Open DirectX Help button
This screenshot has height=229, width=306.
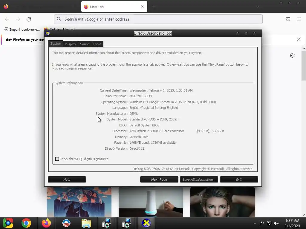click(x=67, y=179)
